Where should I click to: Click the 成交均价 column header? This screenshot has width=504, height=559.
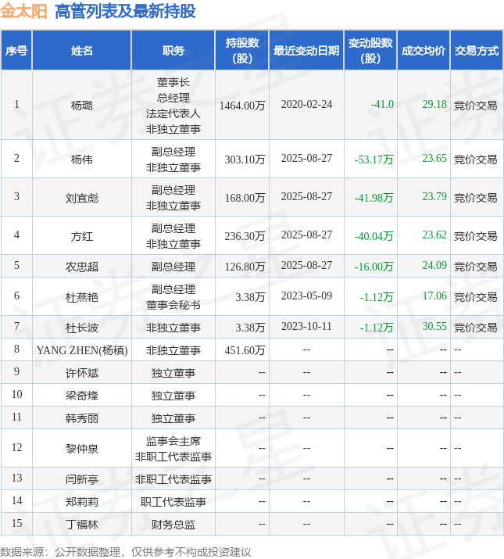tap(424, 51)
